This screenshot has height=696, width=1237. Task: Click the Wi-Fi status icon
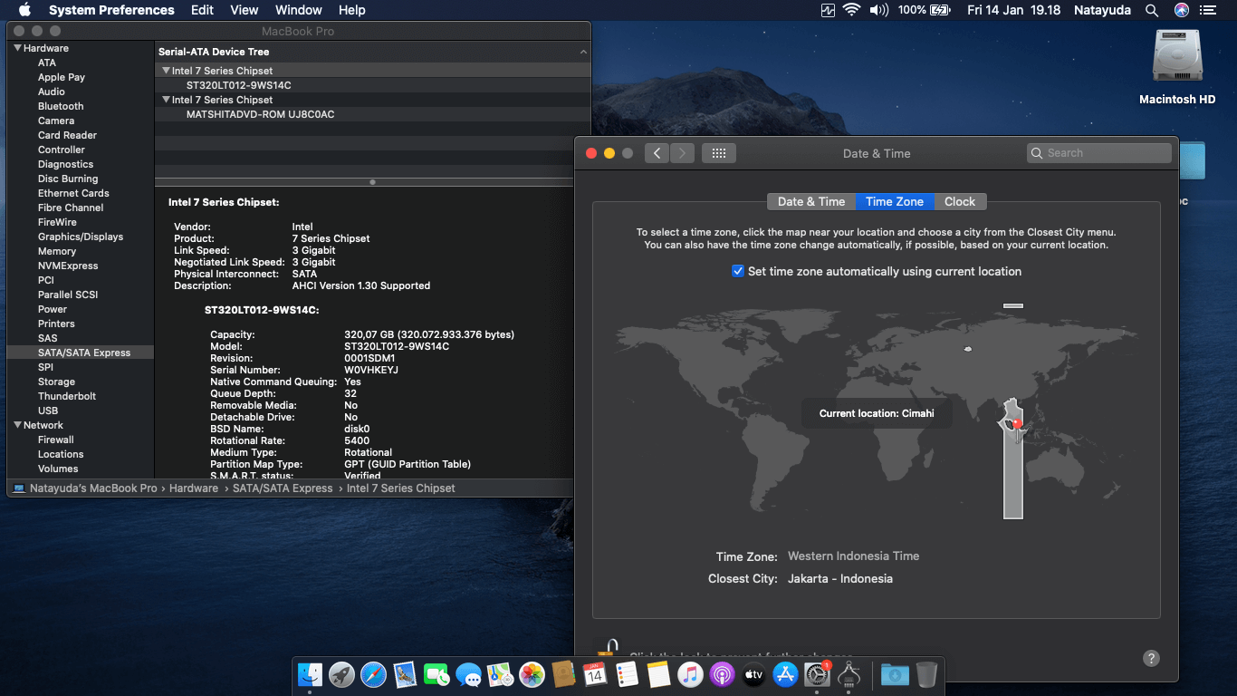click(851, 10)
